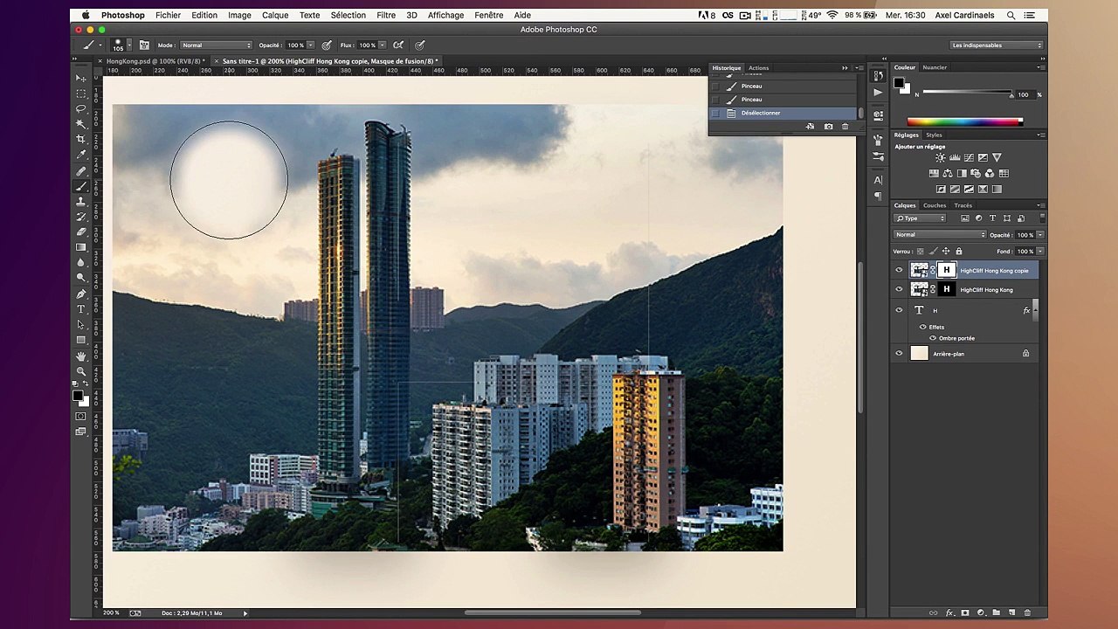
Task: Add a Levels adjustment
Action: (x=955, y=158)
